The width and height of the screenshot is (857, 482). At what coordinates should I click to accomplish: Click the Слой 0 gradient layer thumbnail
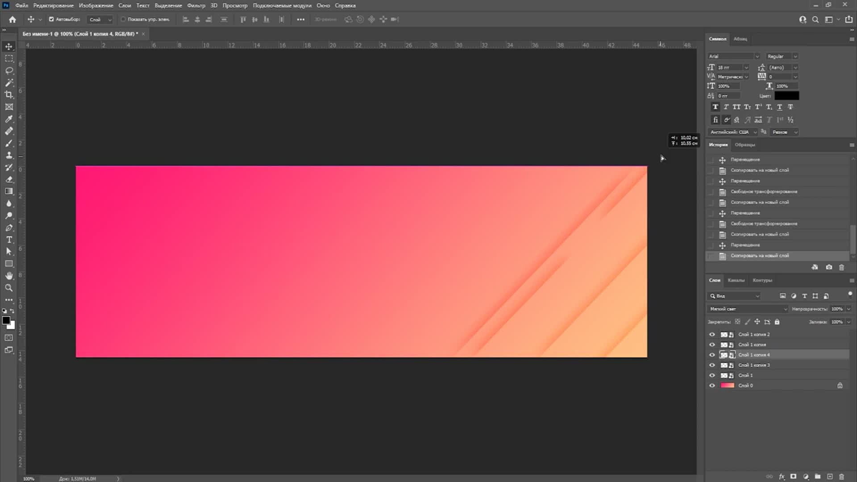[728, 386]
